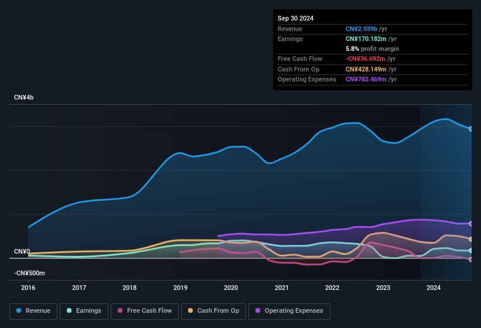Click the 2022 x-axis label

tap(332, 288)
